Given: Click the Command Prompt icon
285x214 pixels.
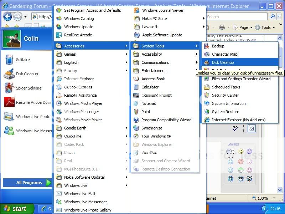Looking at the screenshot, I should click(136, 95).
